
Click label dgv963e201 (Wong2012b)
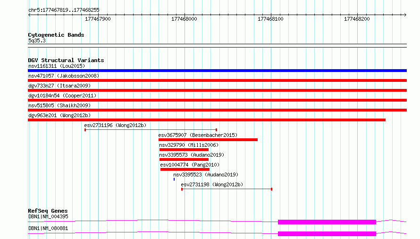pyautogui.click(x=59, y=115)
